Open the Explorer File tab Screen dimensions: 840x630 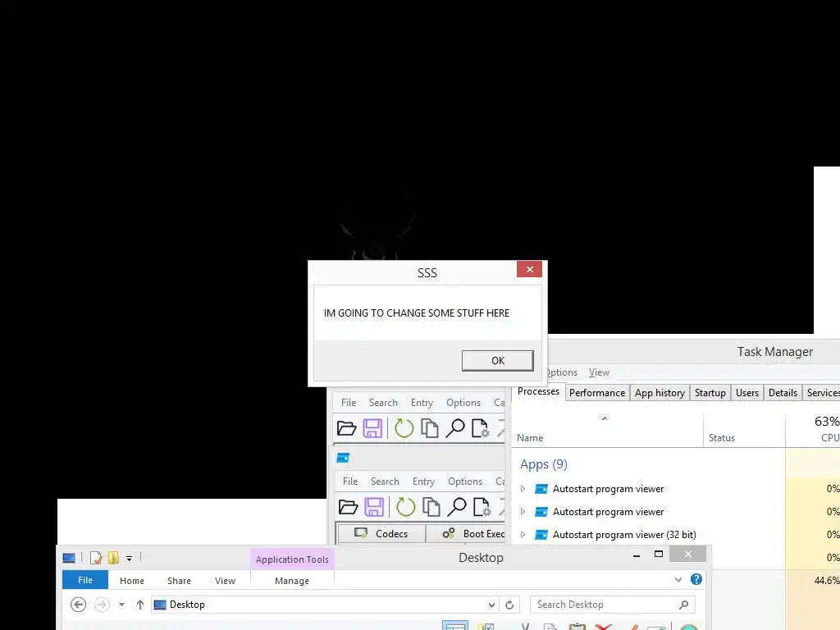(85, 580)
